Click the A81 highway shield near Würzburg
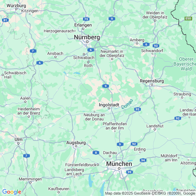 [x=5, y=20]
